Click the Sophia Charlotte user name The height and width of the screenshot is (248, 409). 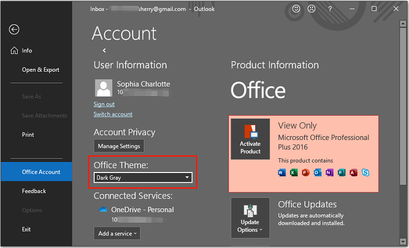point(143,84)
